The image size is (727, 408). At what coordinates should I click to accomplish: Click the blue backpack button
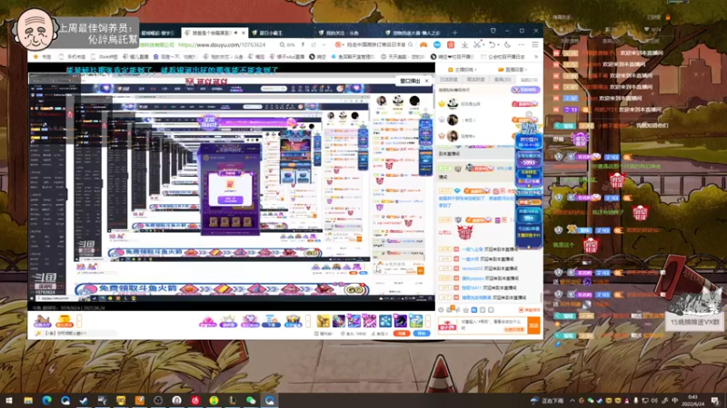pyautogui.click(x=421, y=334)
